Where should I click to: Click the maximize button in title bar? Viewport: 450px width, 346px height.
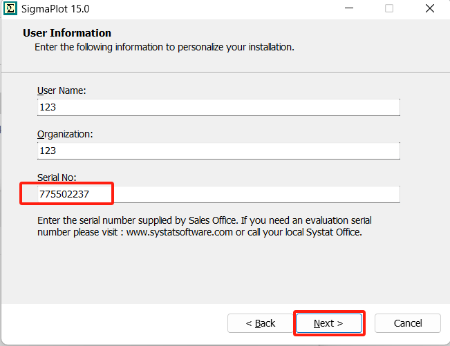[x=388, y=9]
